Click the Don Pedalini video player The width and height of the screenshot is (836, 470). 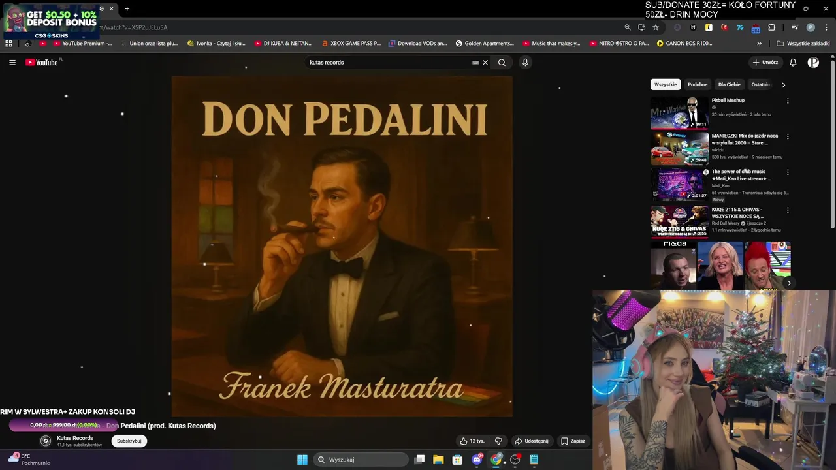pos(342,246)
